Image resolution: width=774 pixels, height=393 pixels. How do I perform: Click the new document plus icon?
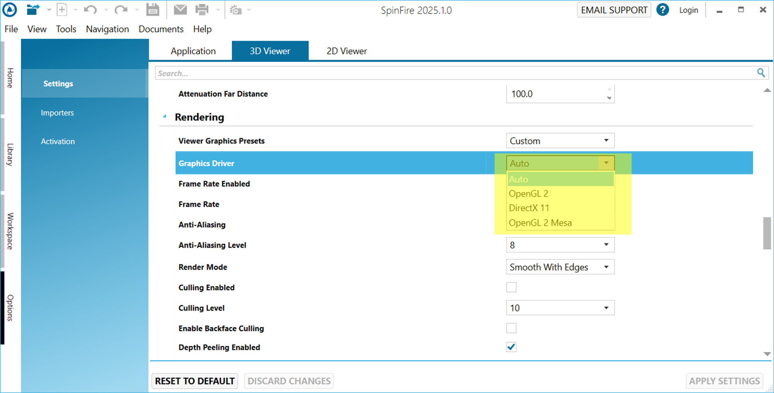[x=62, y=10]
